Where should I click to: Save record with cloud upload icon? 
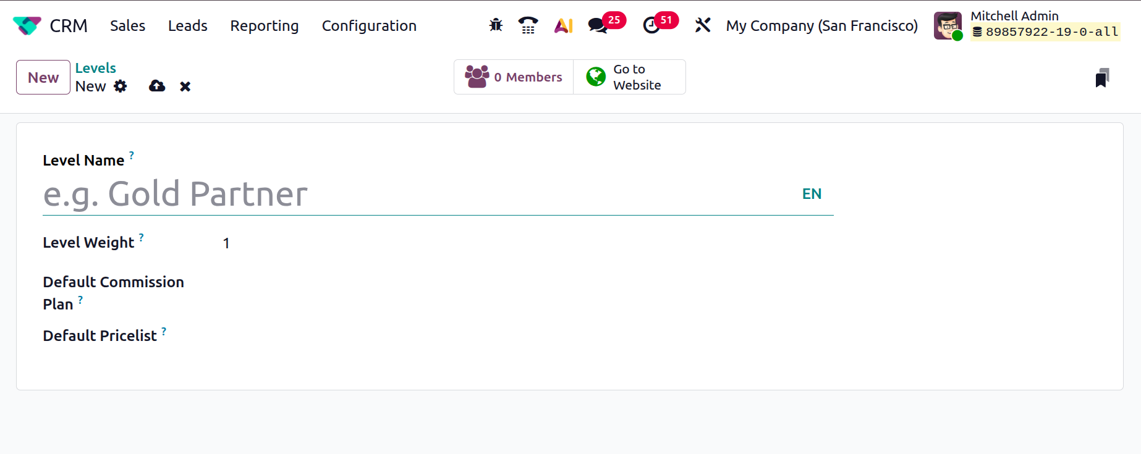click(x=157, y=86)
